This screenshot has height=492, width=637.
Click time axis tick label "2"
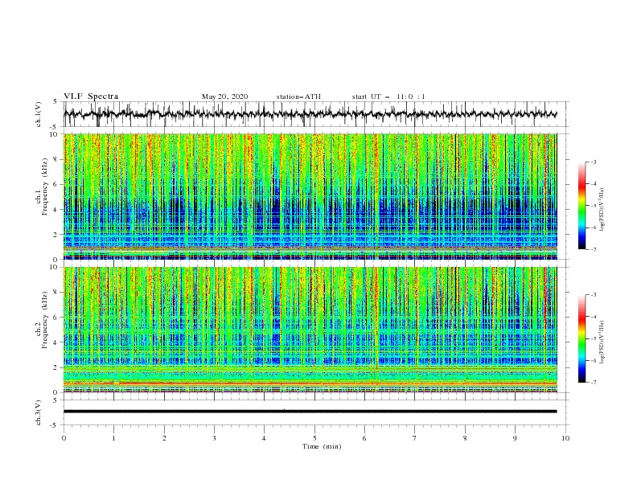point(164,438)
